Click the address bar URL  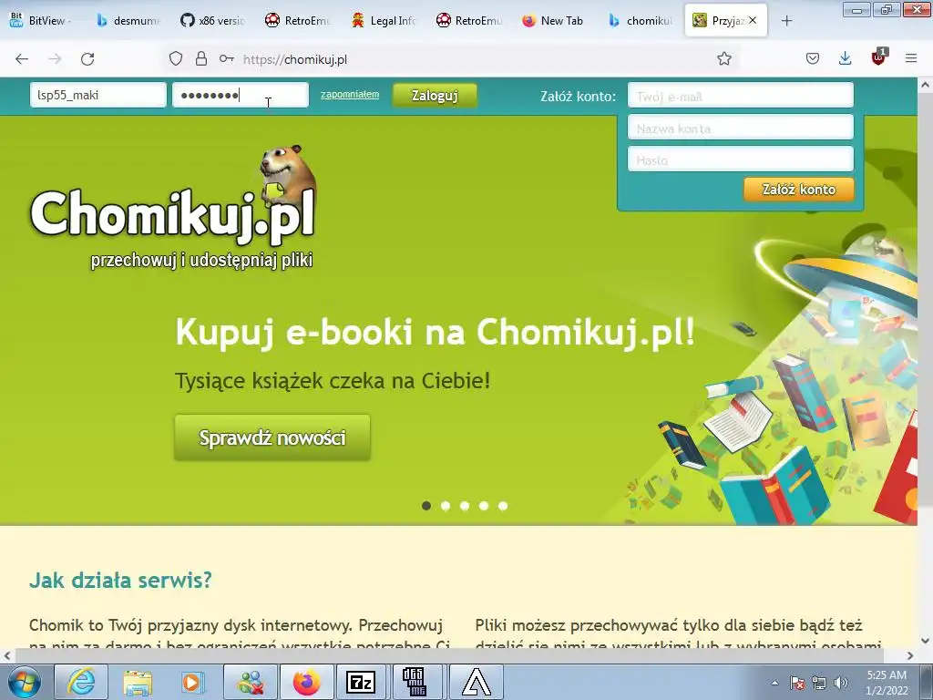point(294,59)
